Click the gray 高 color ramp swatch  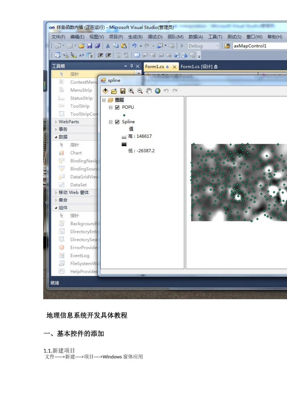[x=124, y=137]
